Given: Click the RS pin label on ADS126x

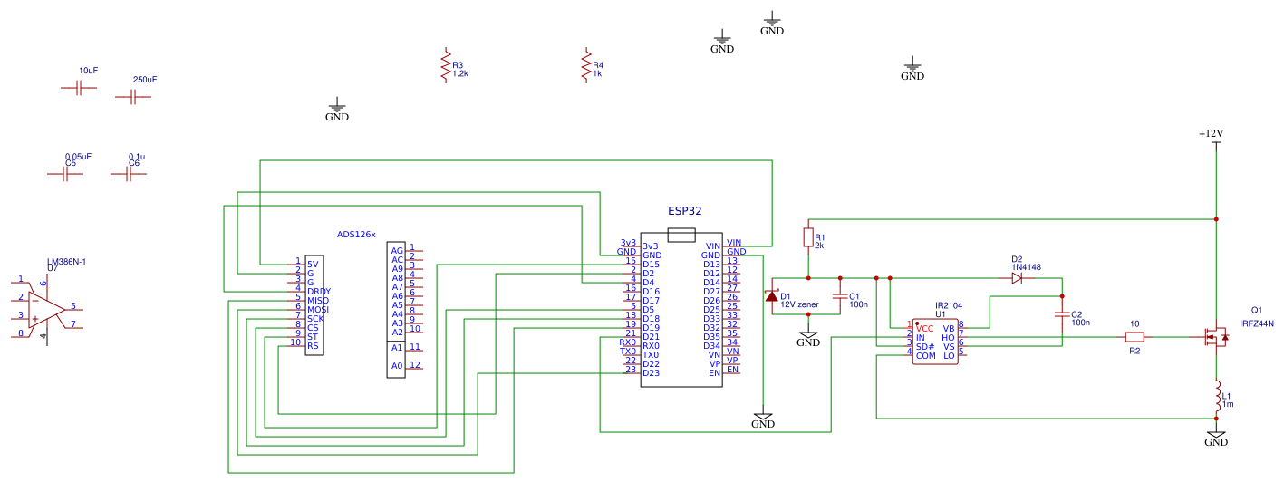Looking at the screenshot, I should [313, 345].
